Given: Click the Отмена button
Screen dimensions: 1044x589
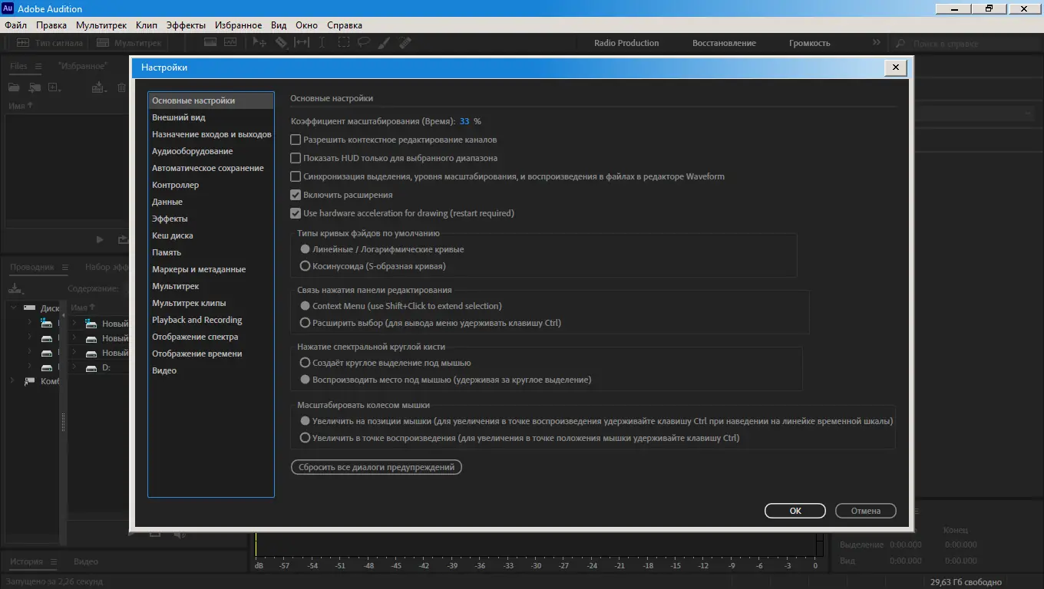Looking at the screenshot, I should click(x=866, y=511).
